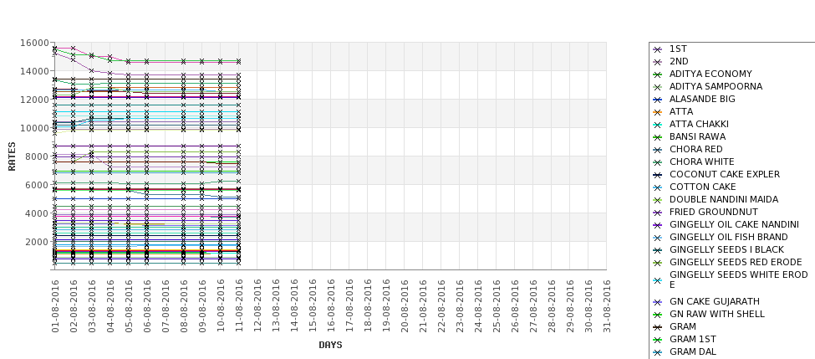Click orange marker icon beside ATTA
This screenshot has height=359, width=815.
pyautogui.click(x=658, y=112)
